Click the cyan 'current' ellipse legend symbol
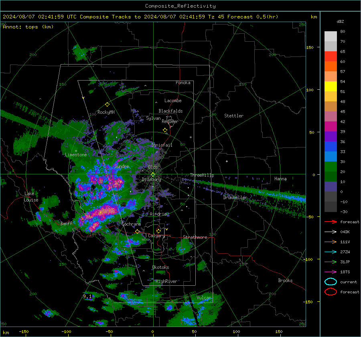 pos(331,282)
